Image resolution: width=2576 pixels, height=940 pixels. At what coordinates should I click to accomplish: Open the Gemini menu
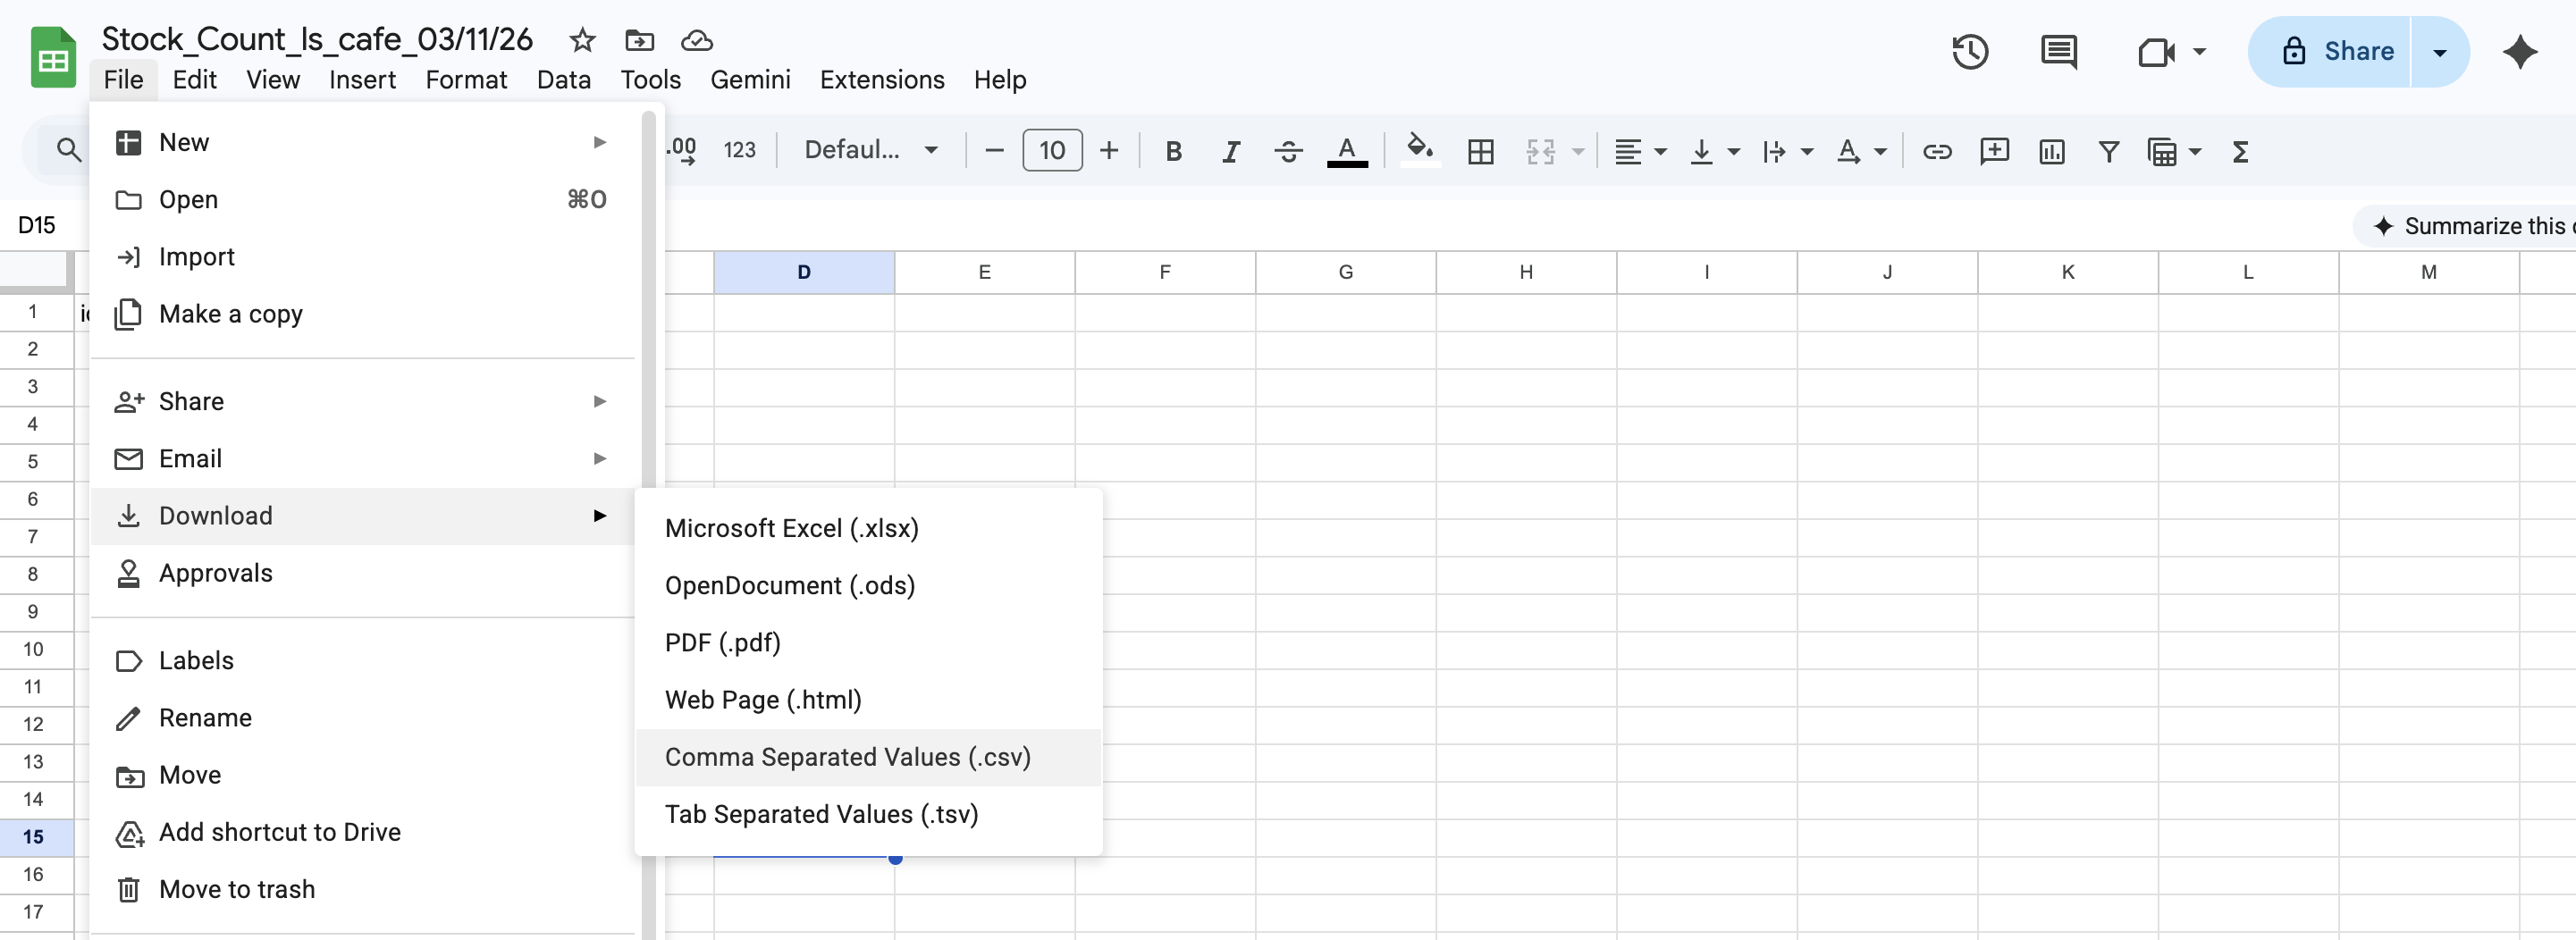pos(750,80)
